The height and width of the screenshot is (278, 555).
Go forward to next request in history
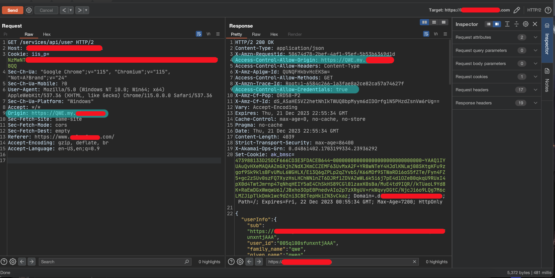point(79,10)
